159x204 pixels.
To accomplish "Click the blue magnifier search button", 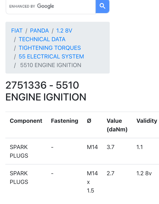I will 102,6.
